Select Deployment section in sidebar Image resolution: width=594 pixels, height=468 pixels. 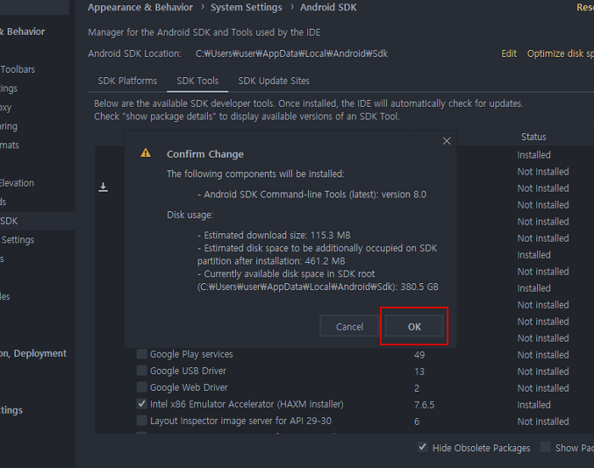33,354
